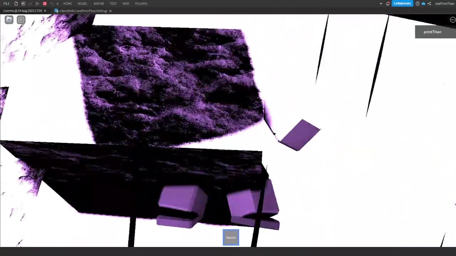Image resolution: width=456 pixels, height=256 pixels.
Task: Expand the ellipsis menu in the viewport corner
Action: pyautogui.click(x=452, y=20)
